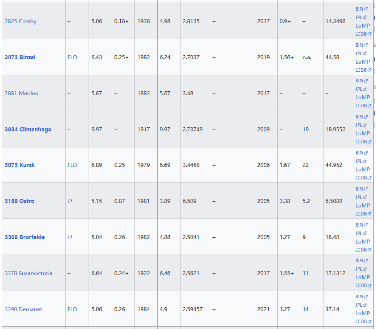
Task: Click external-link icon beside BIN in Kursk row
Action: click(x=366, y=153)
